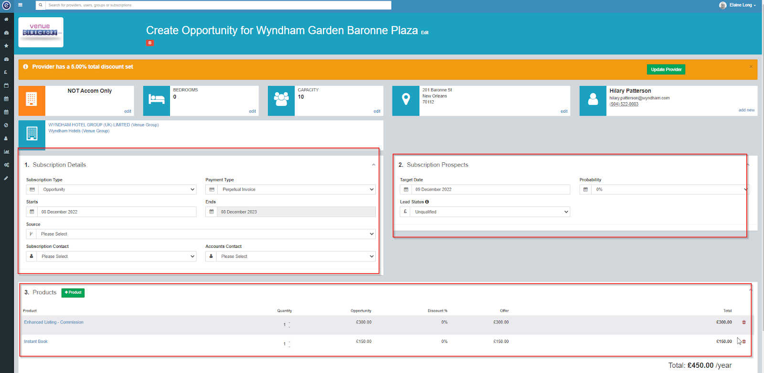Click edit on the address tile

[564, 111]
